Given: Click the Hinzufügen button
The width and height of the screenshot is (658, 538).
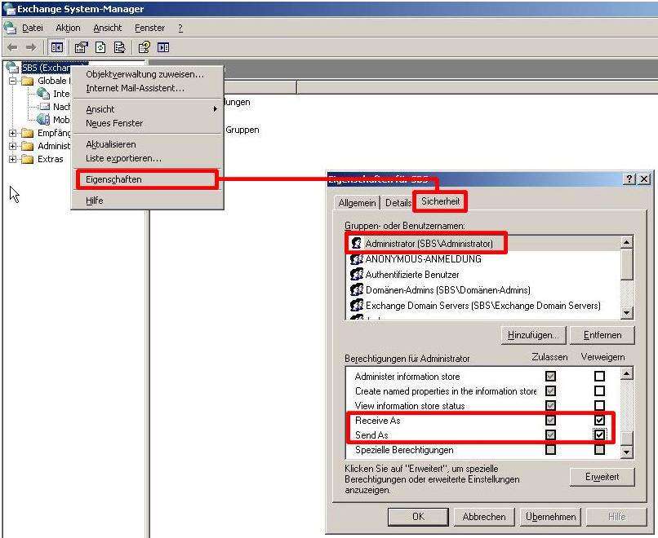Looking at the screenshot, I should tap(533, 335).
